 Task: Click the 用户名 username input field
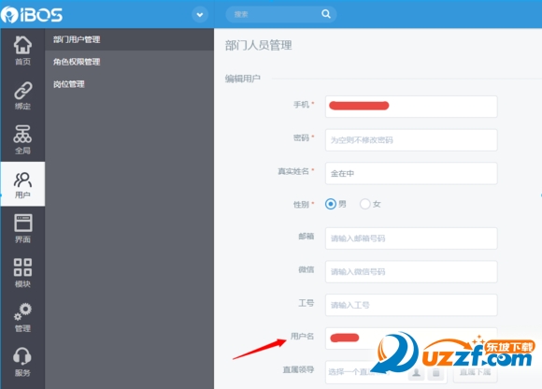coord(411,339)
